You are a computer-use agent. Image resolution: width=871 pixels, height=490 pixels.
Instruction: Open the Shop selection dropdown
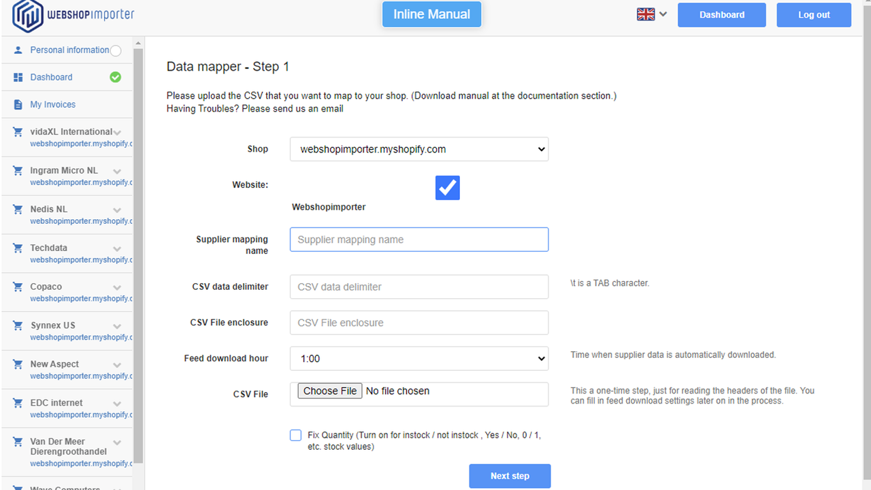point(418,149)
